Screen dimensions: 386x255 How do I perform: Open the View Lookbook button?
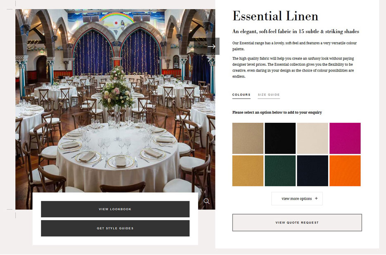[115, 209]
